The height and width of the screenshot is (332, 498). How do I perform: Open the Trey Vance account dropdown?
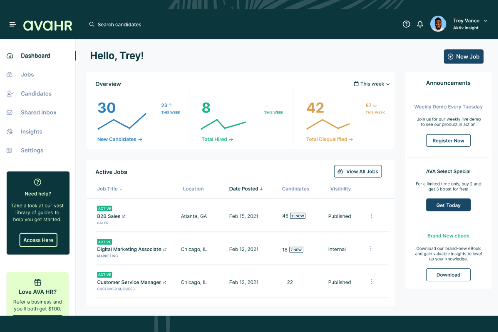[470, 20]
